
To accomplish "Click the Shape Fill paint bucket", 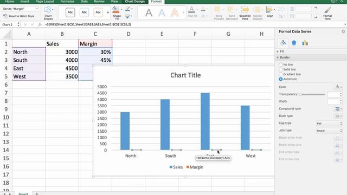I will tap(115, 10).
